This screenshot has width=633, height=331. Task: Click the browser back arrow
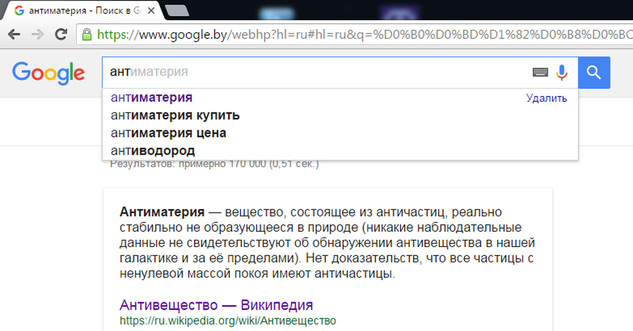click(15, 34)
